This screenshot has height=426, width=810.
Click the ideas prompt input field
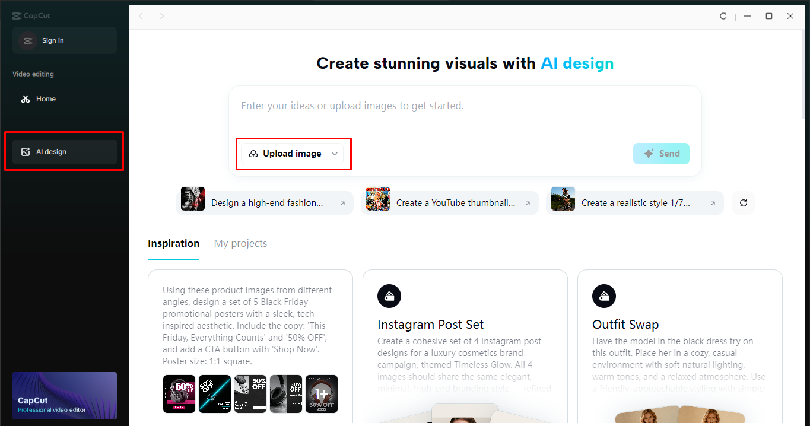(465, 106)
